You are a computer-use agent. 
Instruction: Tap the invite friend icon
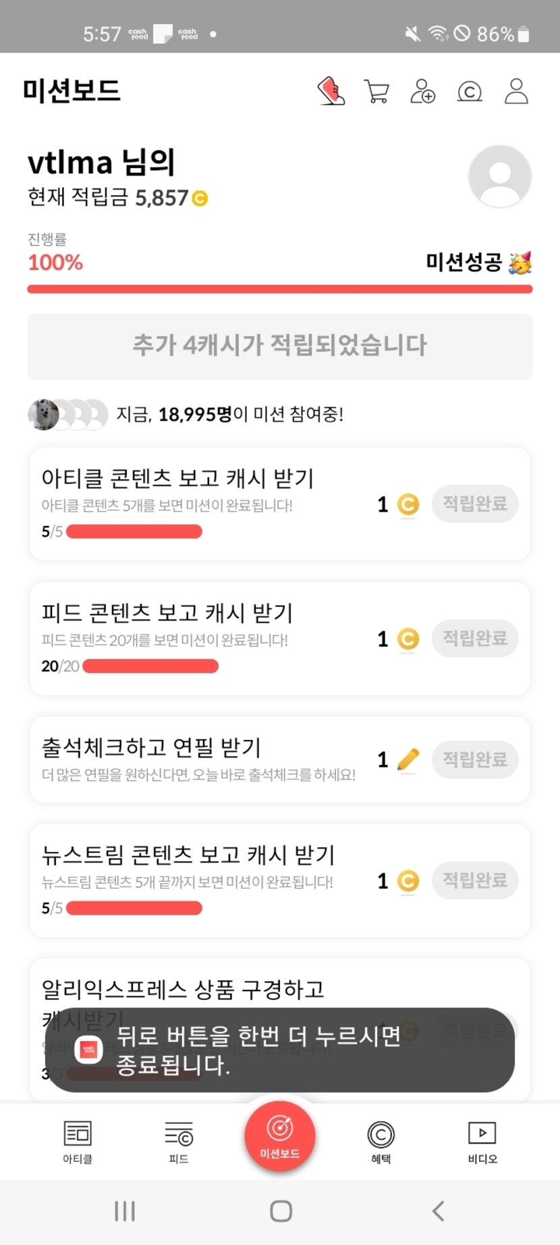423,91
